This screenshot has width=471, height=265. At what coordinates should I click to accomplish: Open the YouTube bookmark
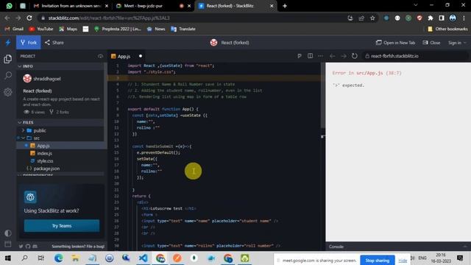pos(41,29)
